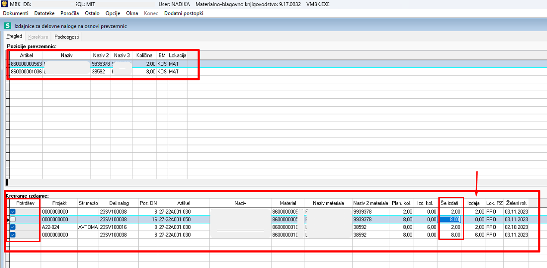
Task: Click the Poz. DN column header
Action: pos(148,203)
